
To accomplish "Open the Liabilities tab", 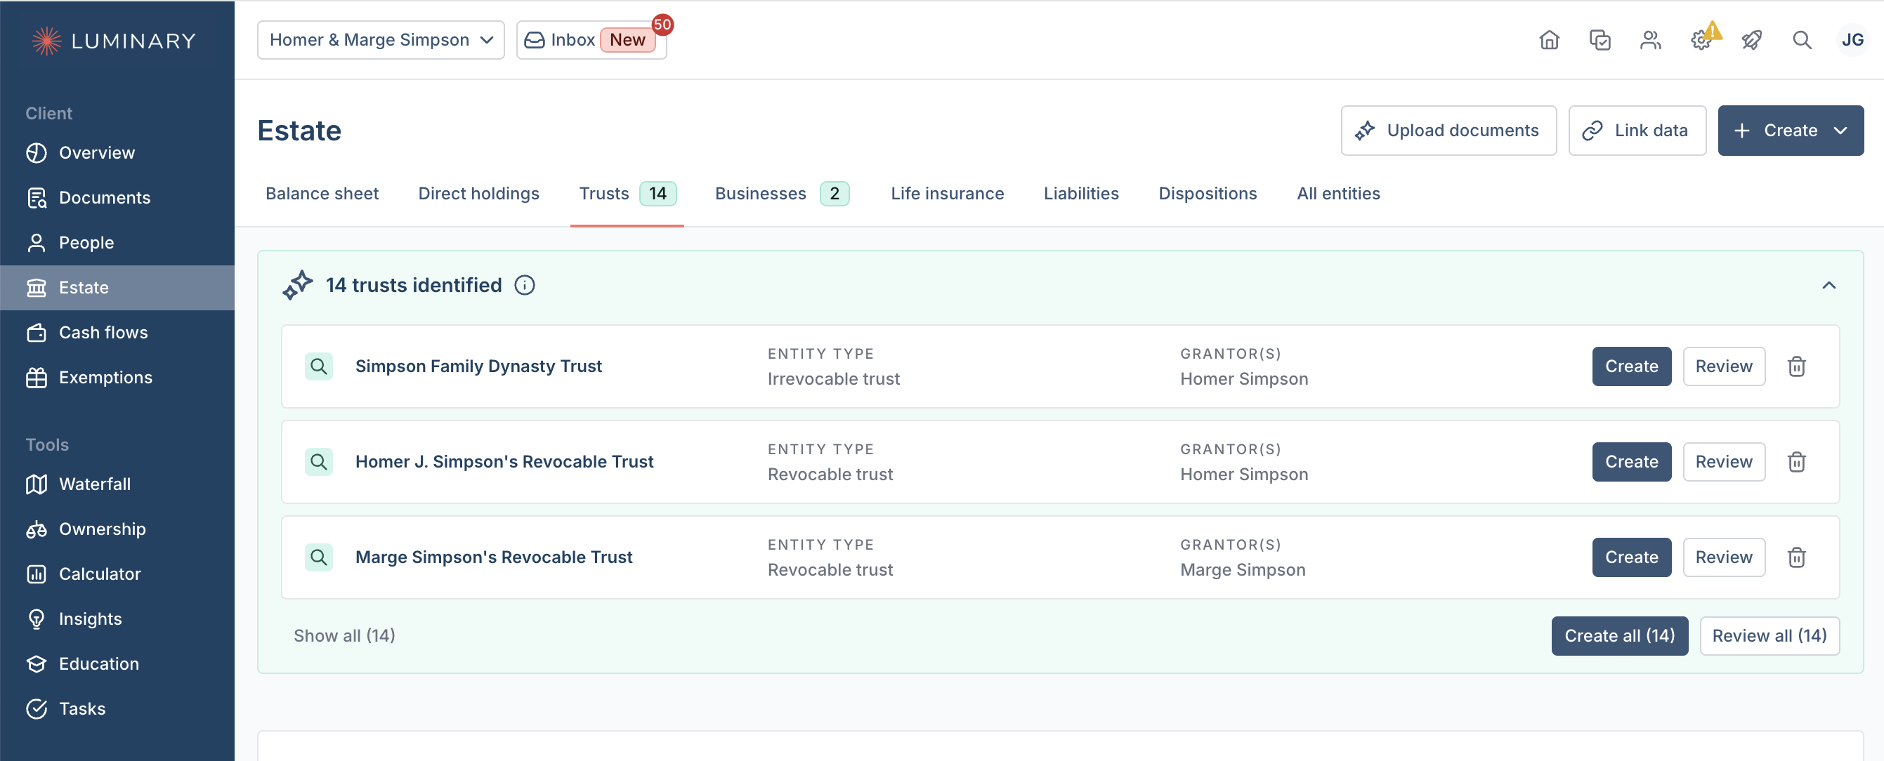I will [1081, 194].
